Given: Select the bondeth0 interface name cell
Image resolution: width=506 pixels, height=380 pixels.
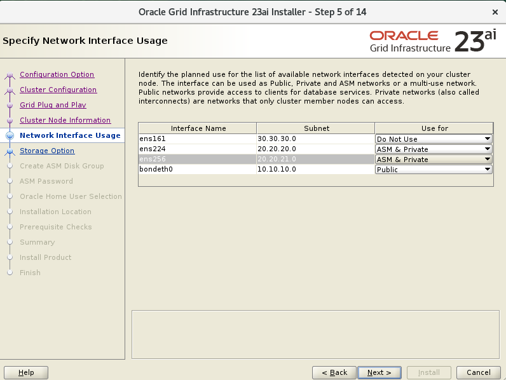Looking at the screenshot, I should click(x=198, y=169).
